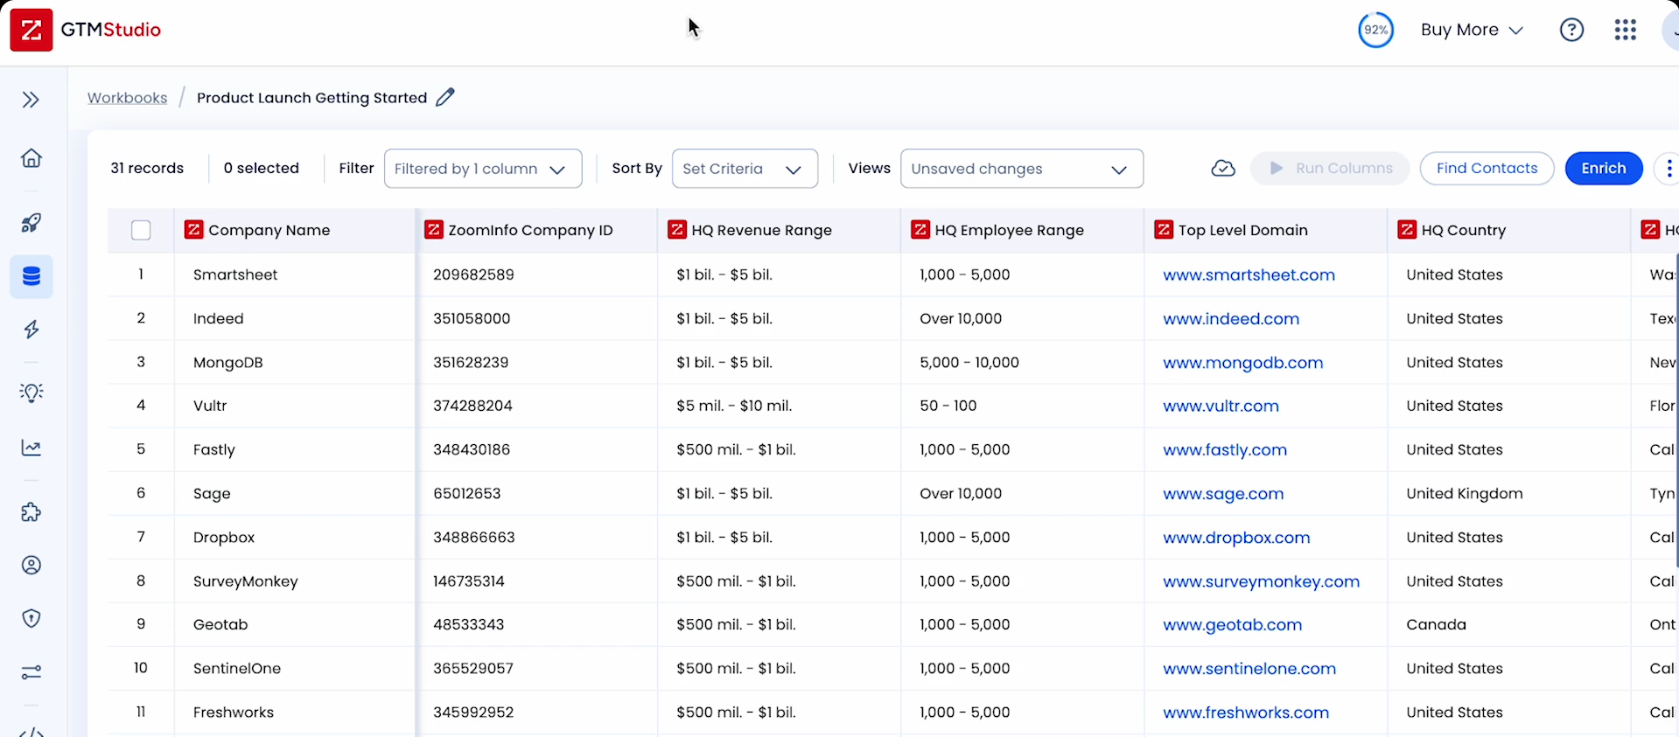Click the Canada cell for Geotab
This screenshot has height=737, width=1679.
(1508, 624)
